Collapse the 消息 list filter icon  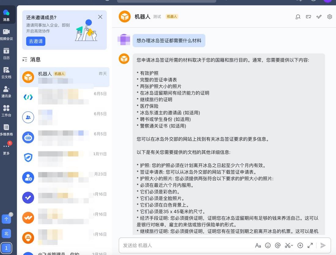coord(25,59)
